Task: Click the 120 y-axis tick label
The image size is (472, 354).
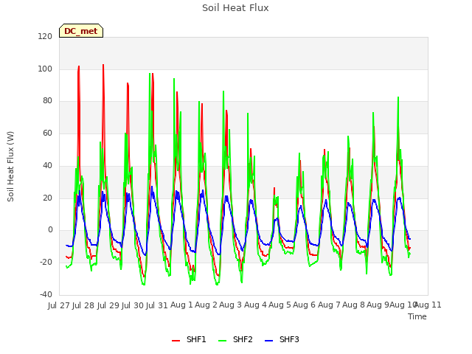Action: 45,36
